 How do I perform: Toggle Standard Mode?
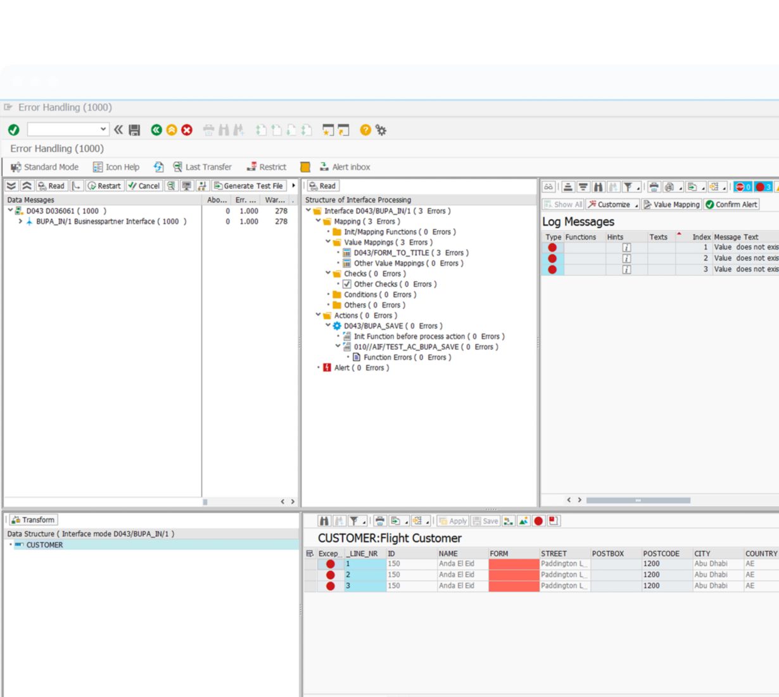44,167
